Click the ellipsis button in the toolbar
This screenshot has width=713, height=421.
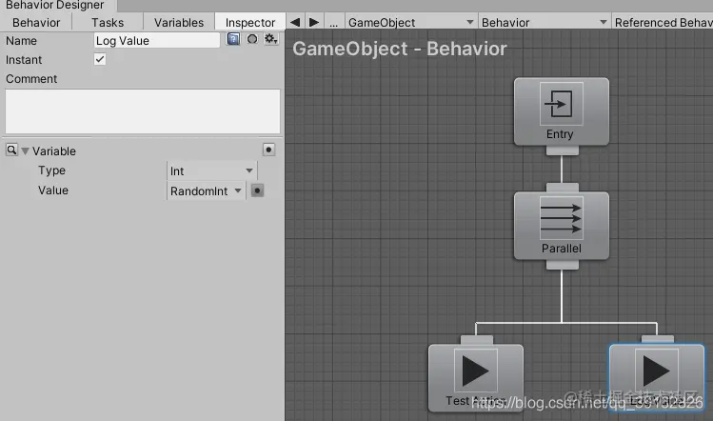pyautogui.click(x=334, y=22)
